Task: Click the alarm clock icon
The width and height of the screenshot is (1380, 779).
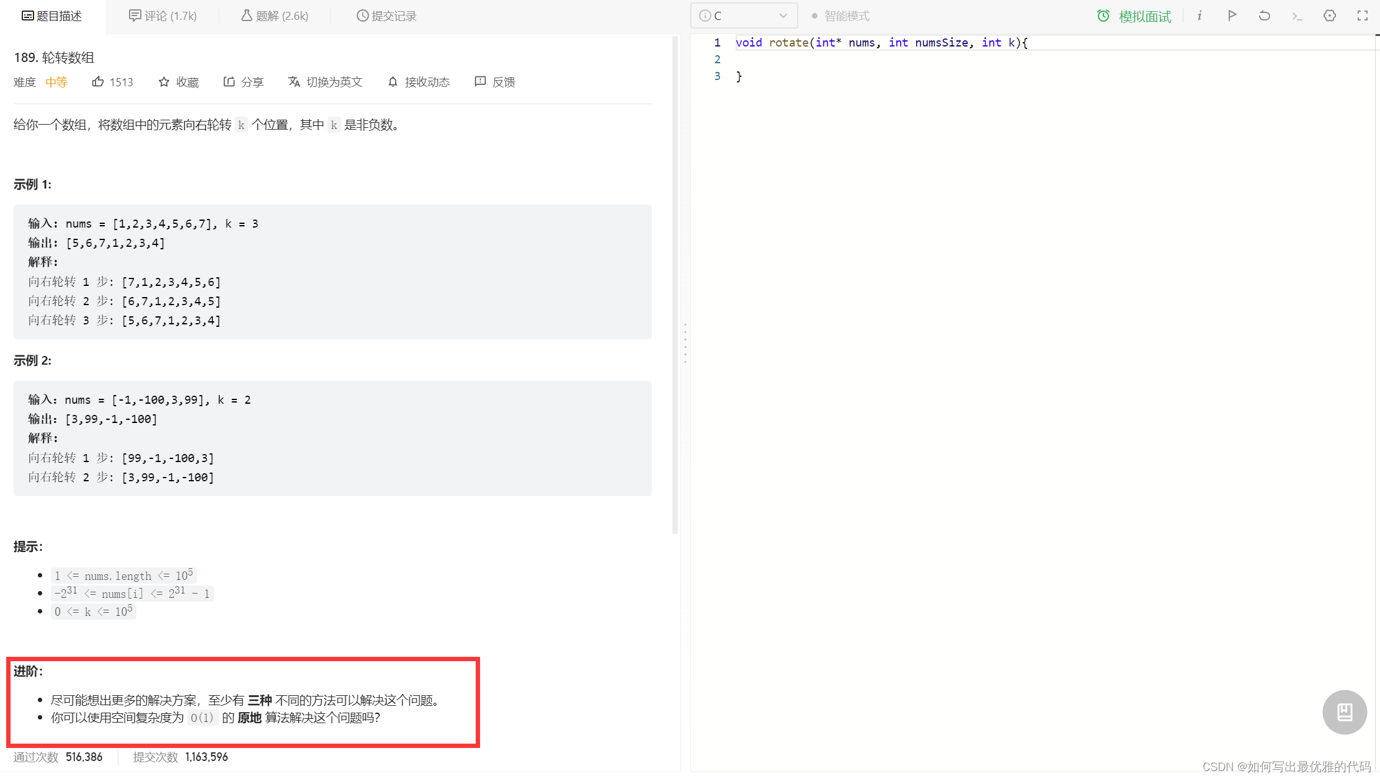Action: 1103,16
